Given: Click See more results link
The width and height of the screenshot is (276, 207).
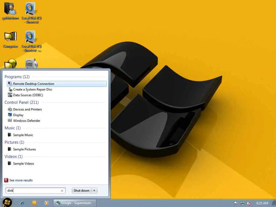Looking at the screenshot, I should tap(21, 180).
